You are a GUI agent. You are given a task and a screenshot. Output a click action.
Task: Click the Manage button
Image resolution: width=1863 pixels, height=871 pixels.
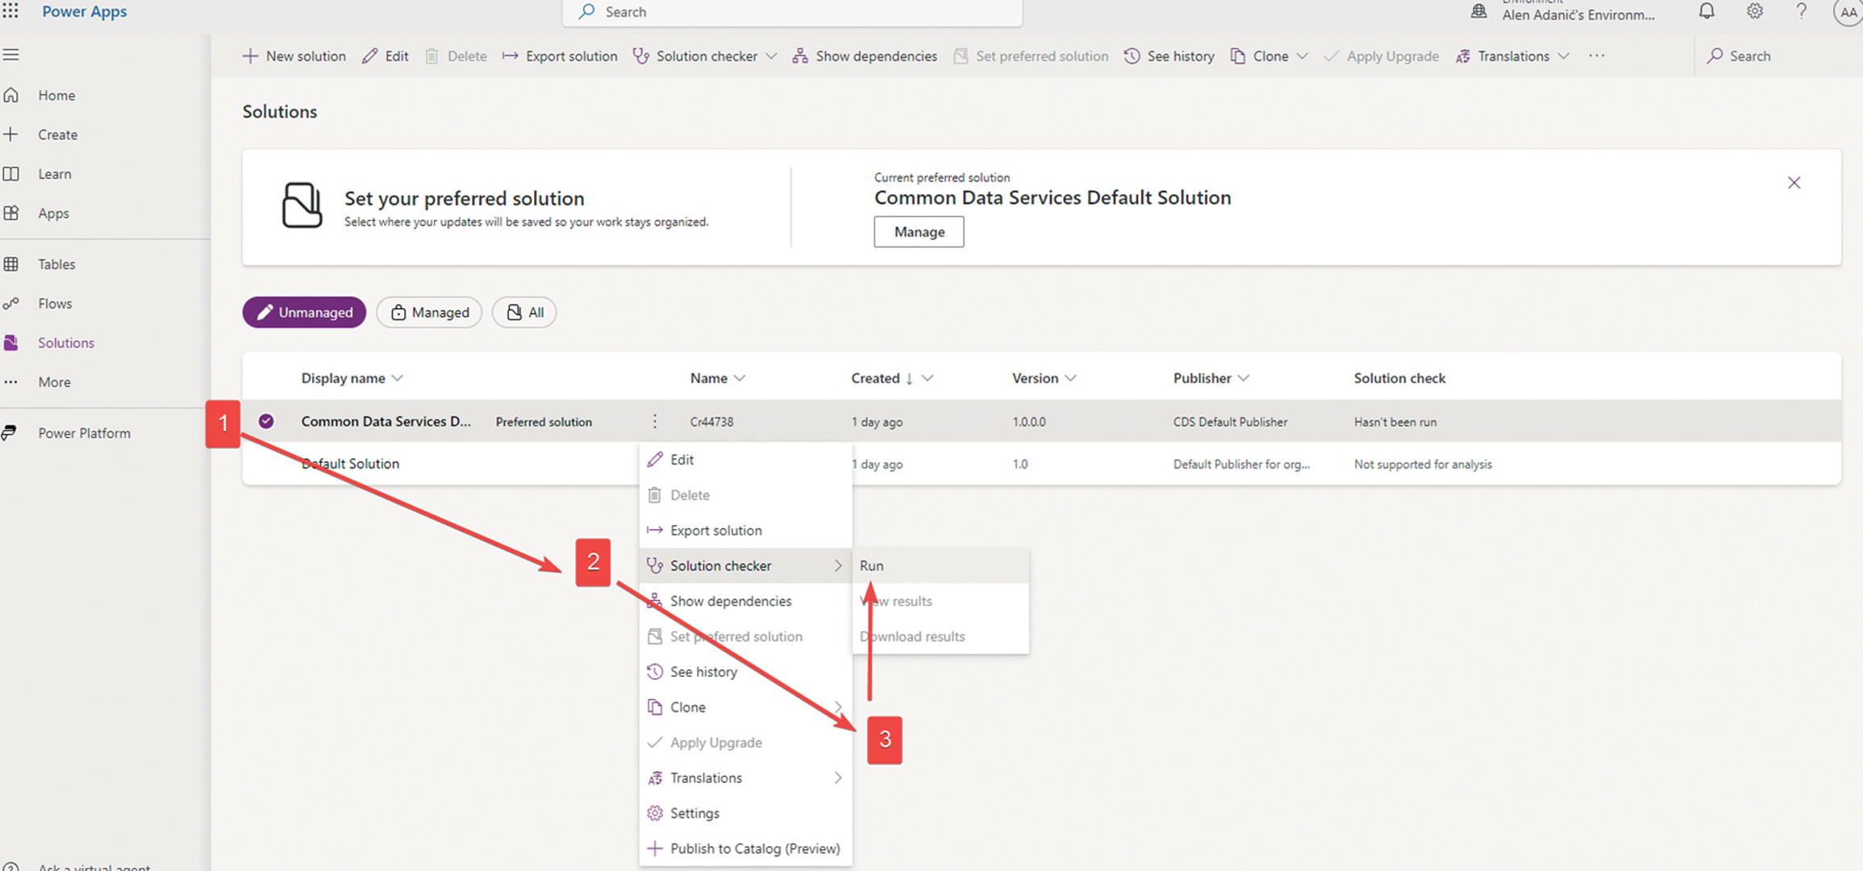[919, 232]
